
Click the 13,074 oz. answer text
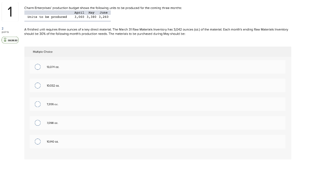52,67
